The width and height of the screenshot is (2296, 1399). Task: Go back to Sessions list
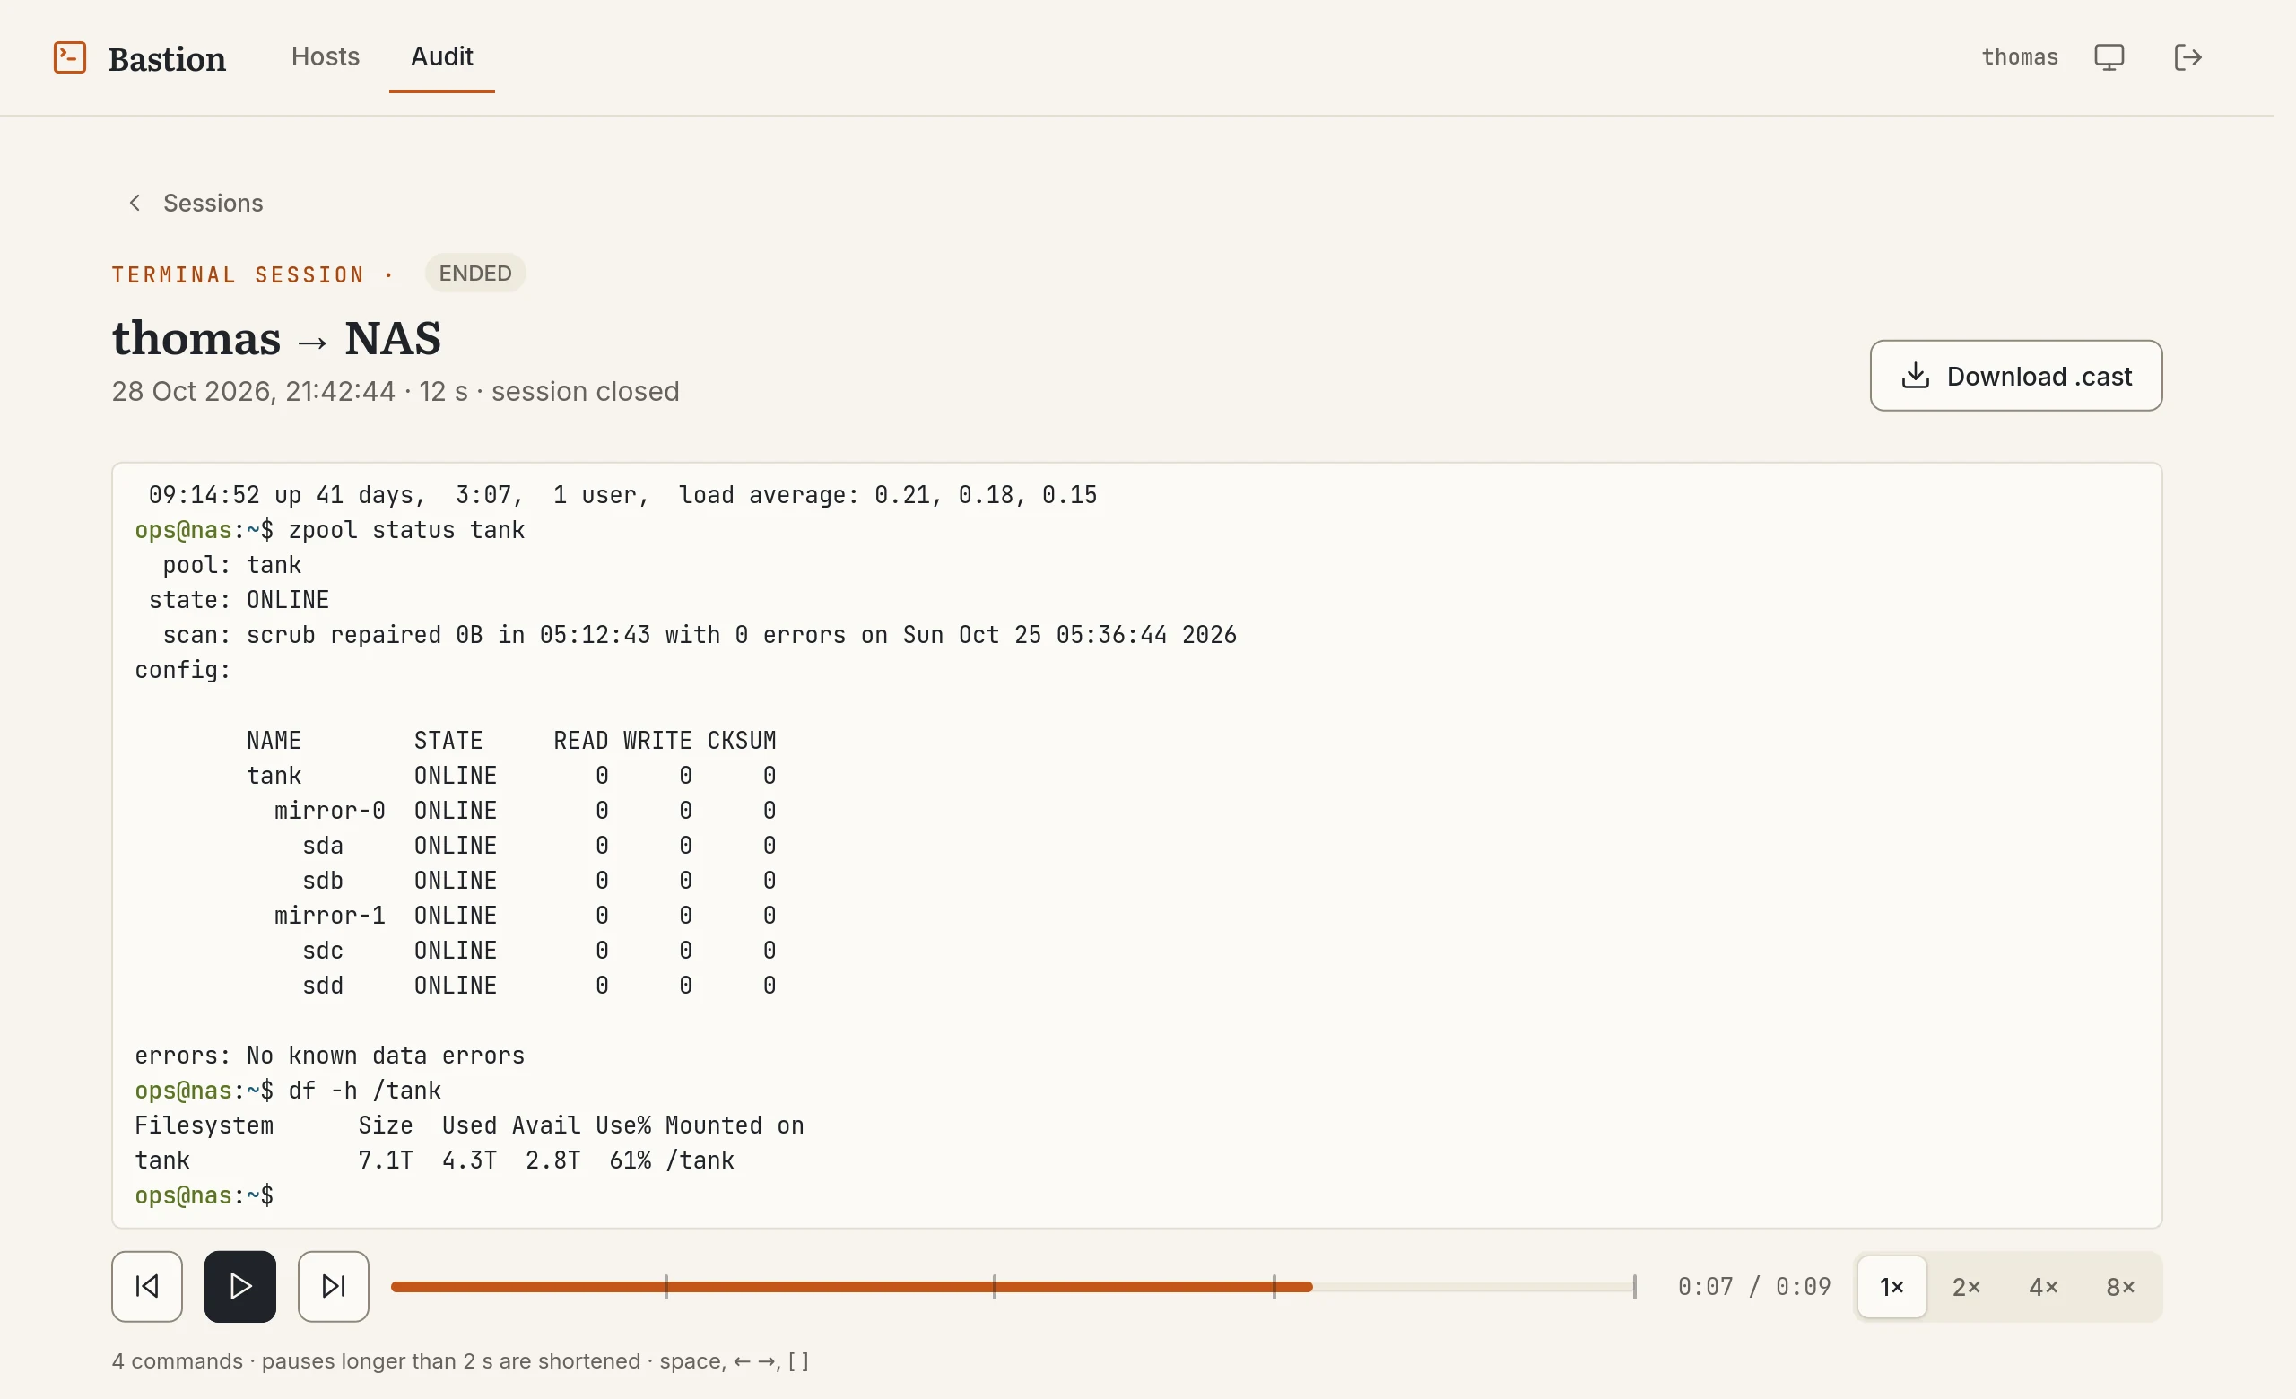tap(196, 203)
